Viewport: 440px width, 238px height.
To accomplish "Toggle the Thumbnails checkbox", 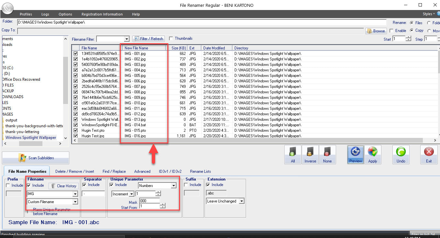I will point(171,38).
